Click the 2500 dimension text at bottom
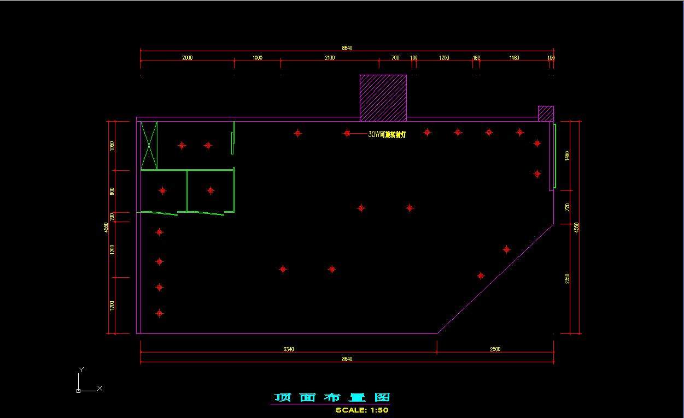 click(495, 349)
